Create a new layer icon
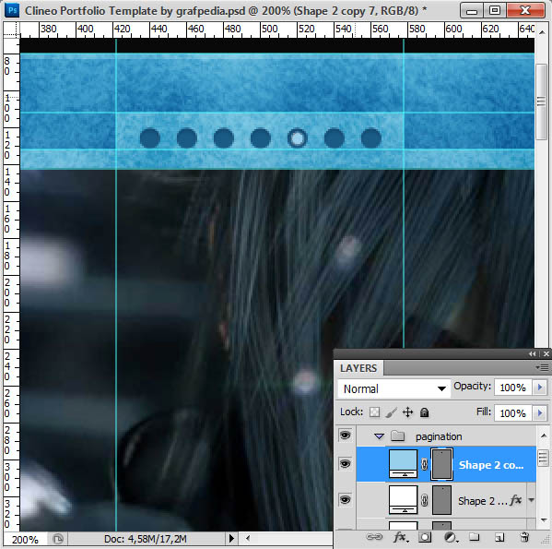Screen dimensions: 552x549 coord(499,537)
